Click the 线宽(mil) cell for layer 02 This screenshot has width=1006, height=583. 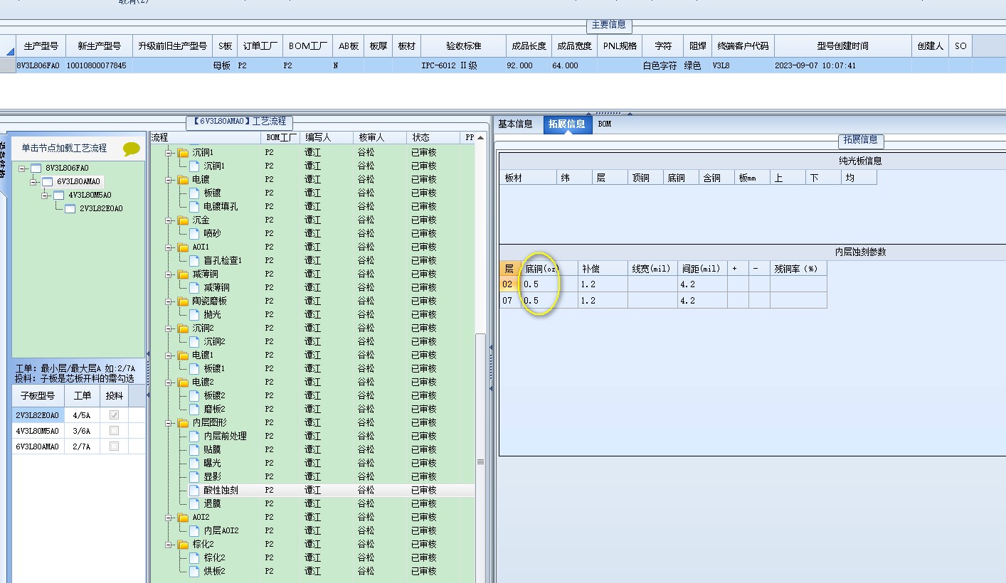click(652, 284)
